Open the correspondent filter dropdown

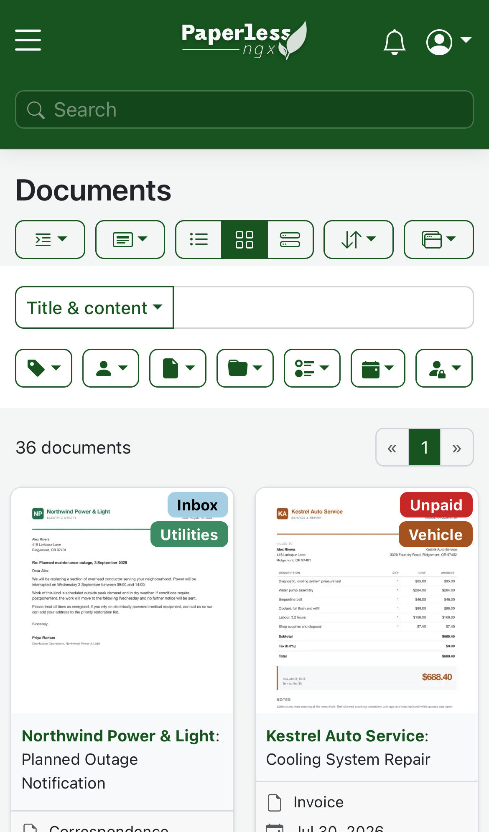pos(111,368)
